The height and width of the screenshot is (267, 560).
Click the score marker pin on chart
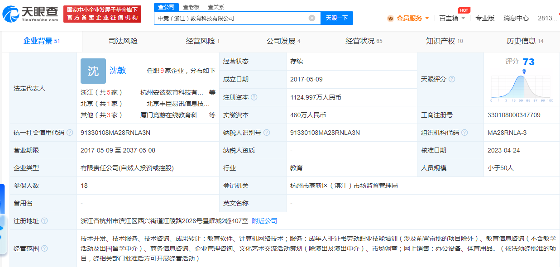(524, 72)
